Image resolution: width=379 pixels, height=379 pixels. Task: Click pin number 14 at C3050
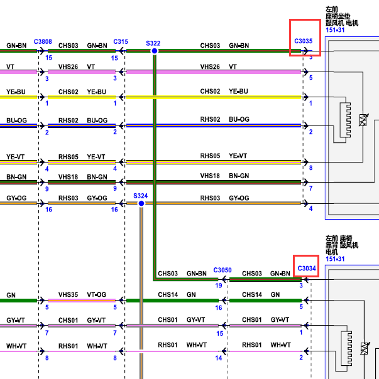pyautogui.click(x=219, y=358)
